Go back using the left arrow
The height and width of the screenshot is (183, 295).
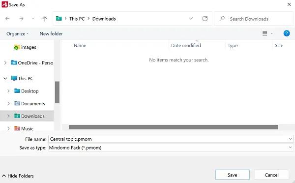pyautogui.click(x=7, y=19)
